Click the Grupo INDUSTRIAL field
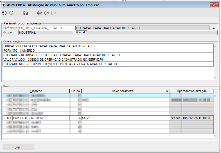 (x=46, y=33)
